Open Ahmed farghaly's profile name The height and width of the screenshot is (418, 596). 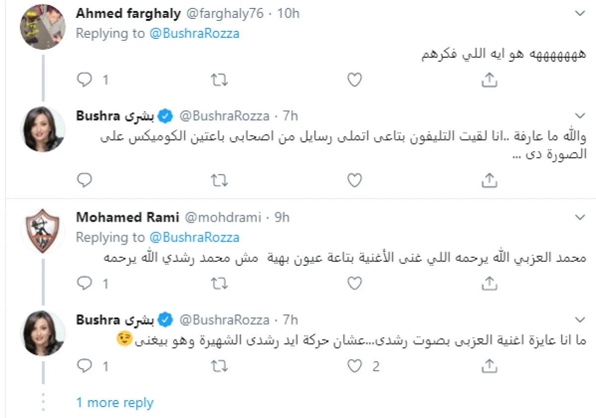click(128, 13)
